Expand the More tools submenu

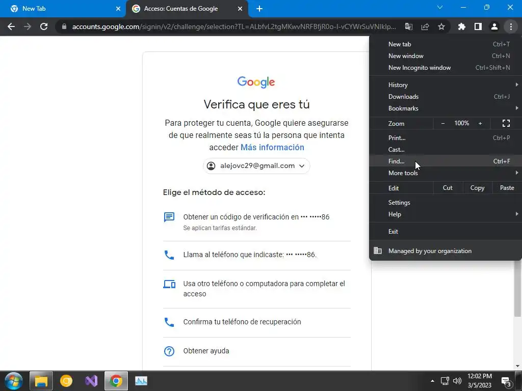point(446,173)
